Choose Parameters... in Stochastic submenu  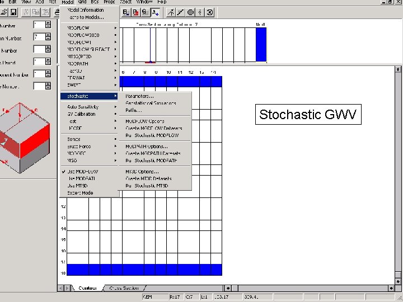tap(155, 96)
